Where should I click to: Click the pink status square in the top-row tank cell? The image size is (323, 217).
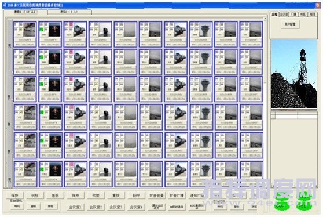[x=71, y=24]
